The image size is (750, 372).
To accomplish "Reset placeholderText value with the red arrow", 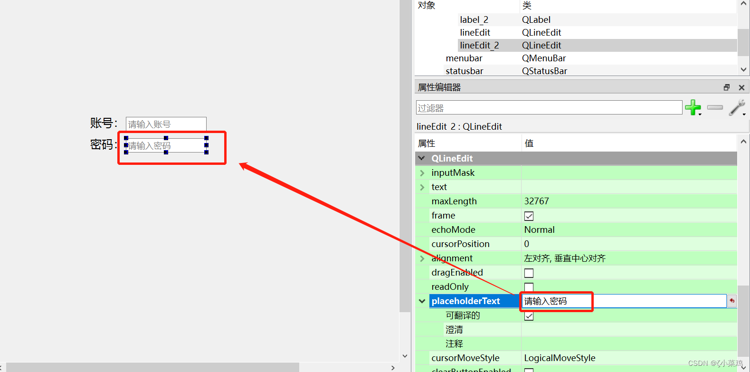I will point(732,301).
